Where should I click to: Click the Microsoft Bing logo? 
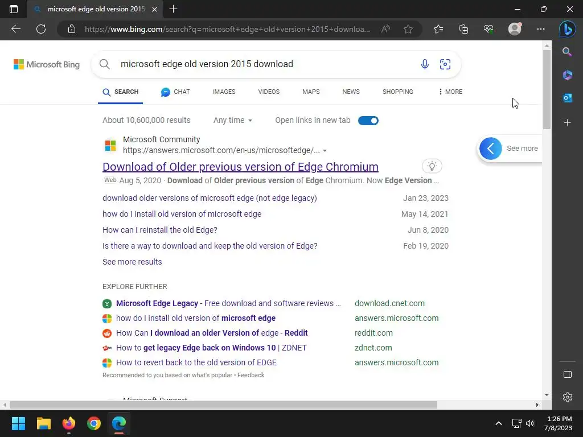click(x=47, y=64)
